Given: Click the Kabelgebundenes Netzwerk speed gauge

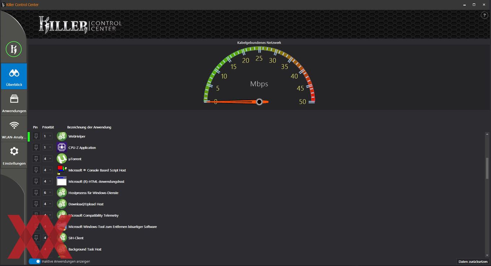Looking at the screenshot, I should [259, 76].
